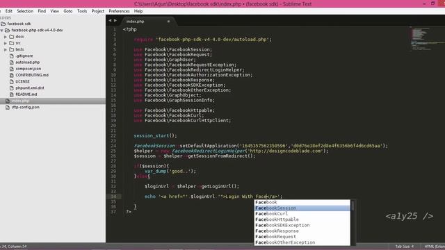445x250 pixels.
Task: Expand the src folder arrow
Action: (6, 43)
